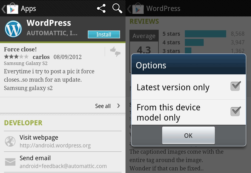251x173 pixels.
Task: Tap the globe icon beside Visit webpage
Action: (x=10, y=141)
